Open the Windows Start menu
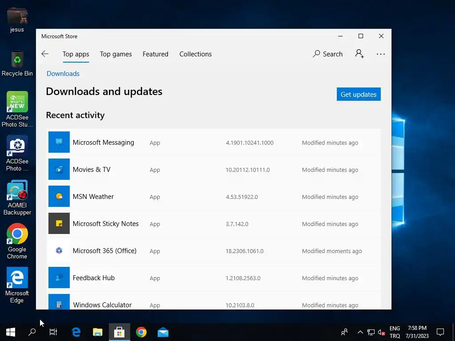This screenshot has width=455, height=341. point(11,332)
